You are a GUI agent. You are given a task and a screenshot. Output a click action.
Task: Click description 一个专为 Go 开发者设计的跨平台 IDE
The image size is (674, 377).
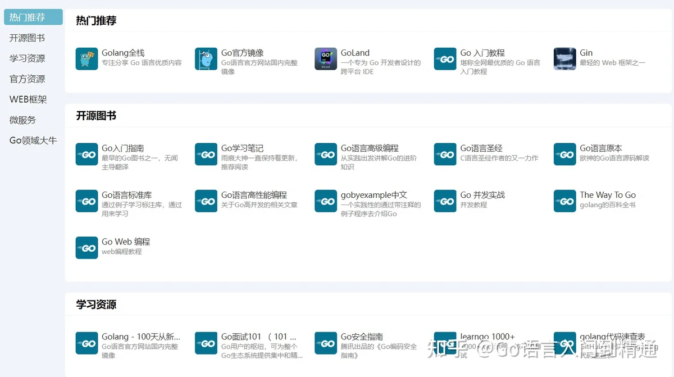(x=381, y=67)
